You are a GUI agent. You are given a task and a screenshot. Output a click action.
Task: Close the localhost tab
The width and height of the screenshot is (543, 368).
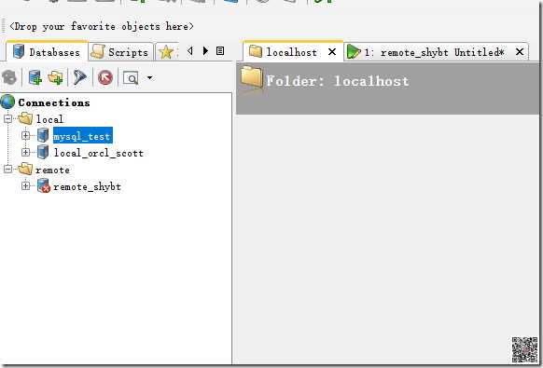tap(332, 52)
